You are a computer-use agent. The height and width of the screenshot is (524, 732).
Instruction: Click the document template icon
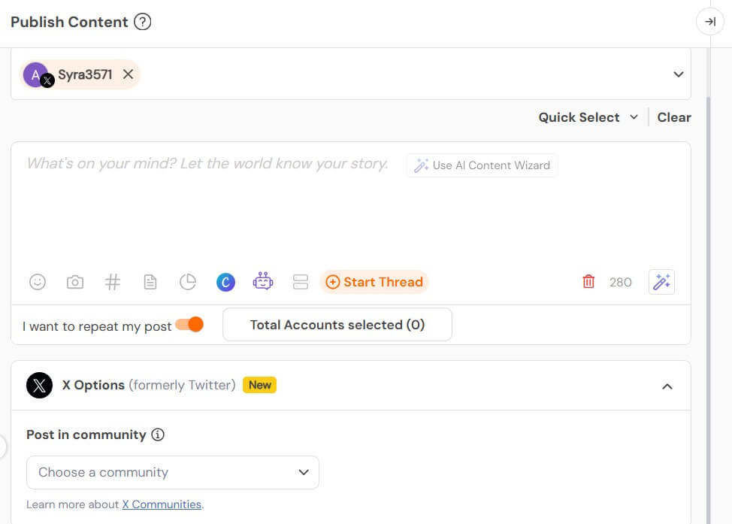click(x=150, y=282)
